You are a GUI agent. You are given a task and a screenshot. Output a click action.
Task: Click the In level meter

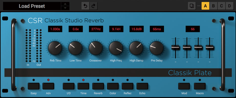28,46
